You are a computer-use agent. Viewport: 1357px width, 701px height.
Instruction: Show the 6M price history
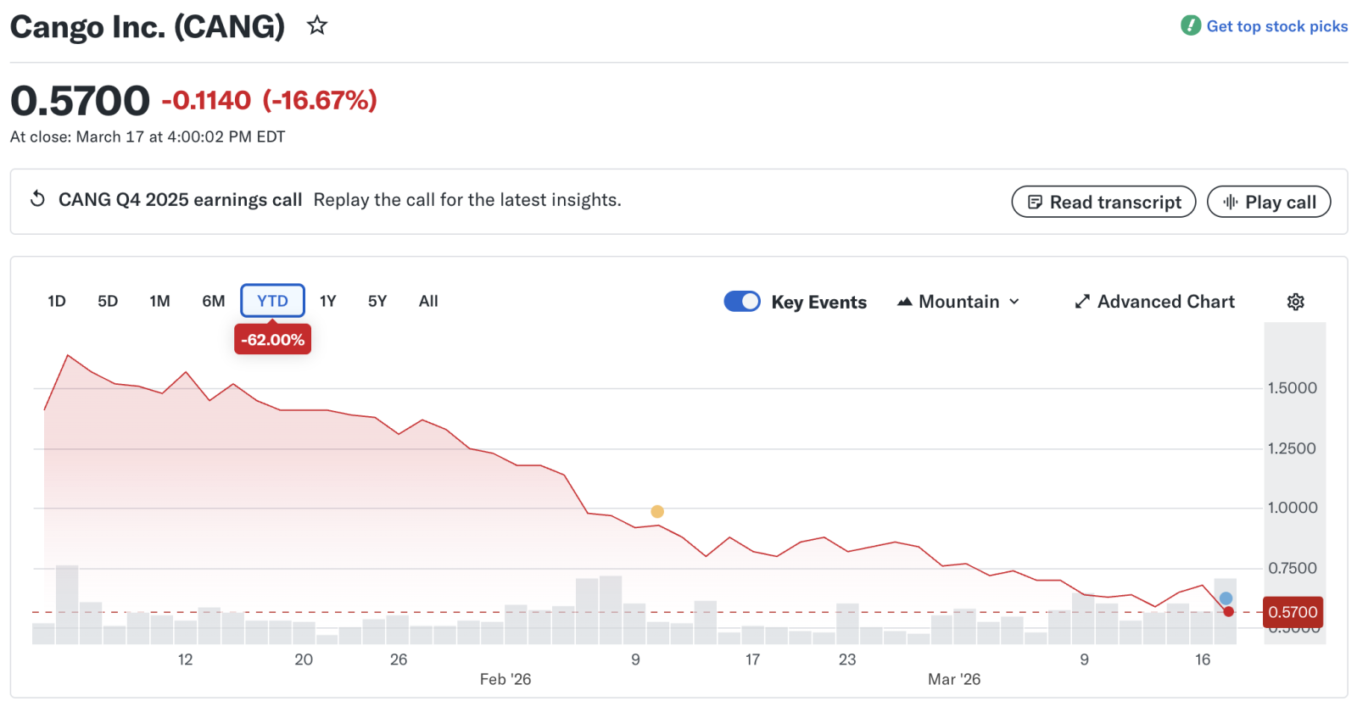point(214,301)
